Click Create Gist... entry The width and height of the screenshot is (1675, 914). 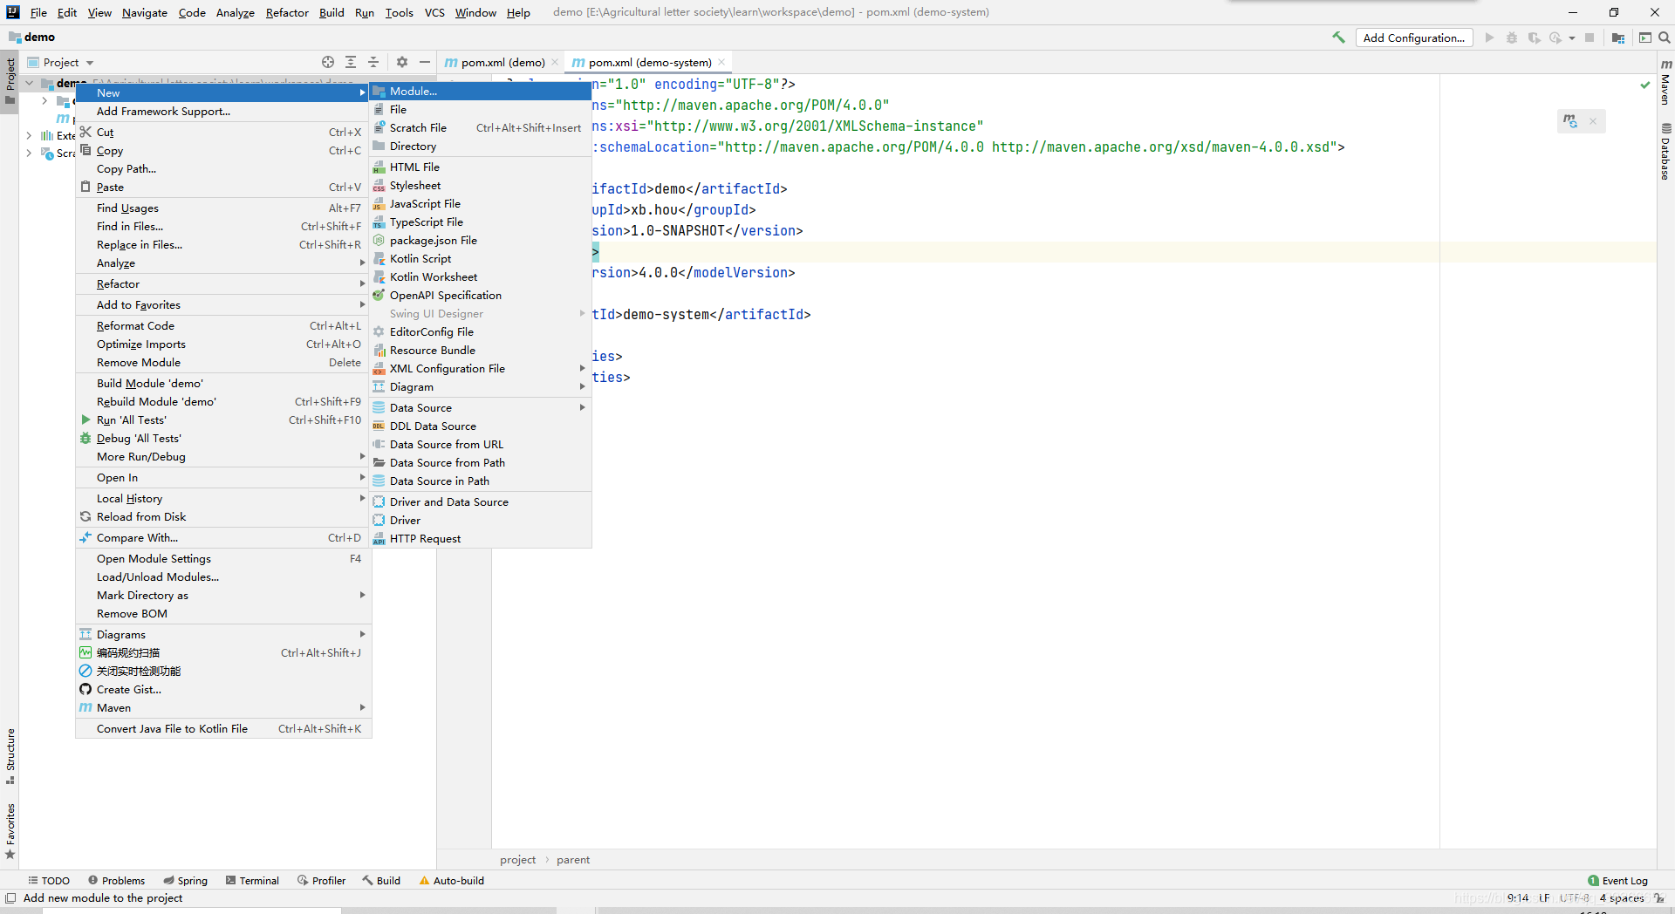(x=224, y=689)
